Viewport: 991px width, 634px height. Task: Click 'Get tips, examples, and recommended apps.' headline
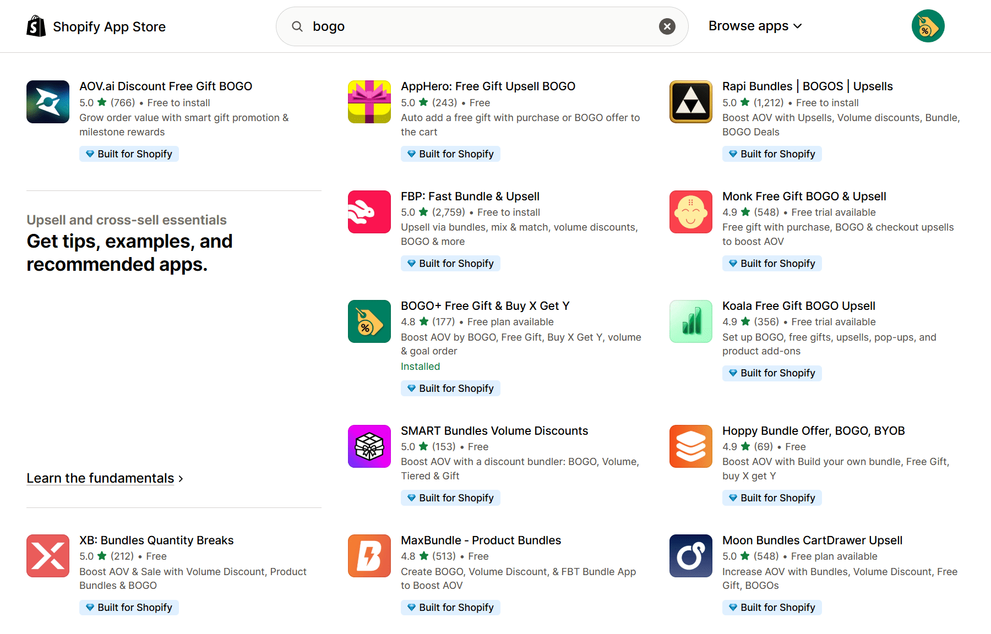(x=130, y=253)
